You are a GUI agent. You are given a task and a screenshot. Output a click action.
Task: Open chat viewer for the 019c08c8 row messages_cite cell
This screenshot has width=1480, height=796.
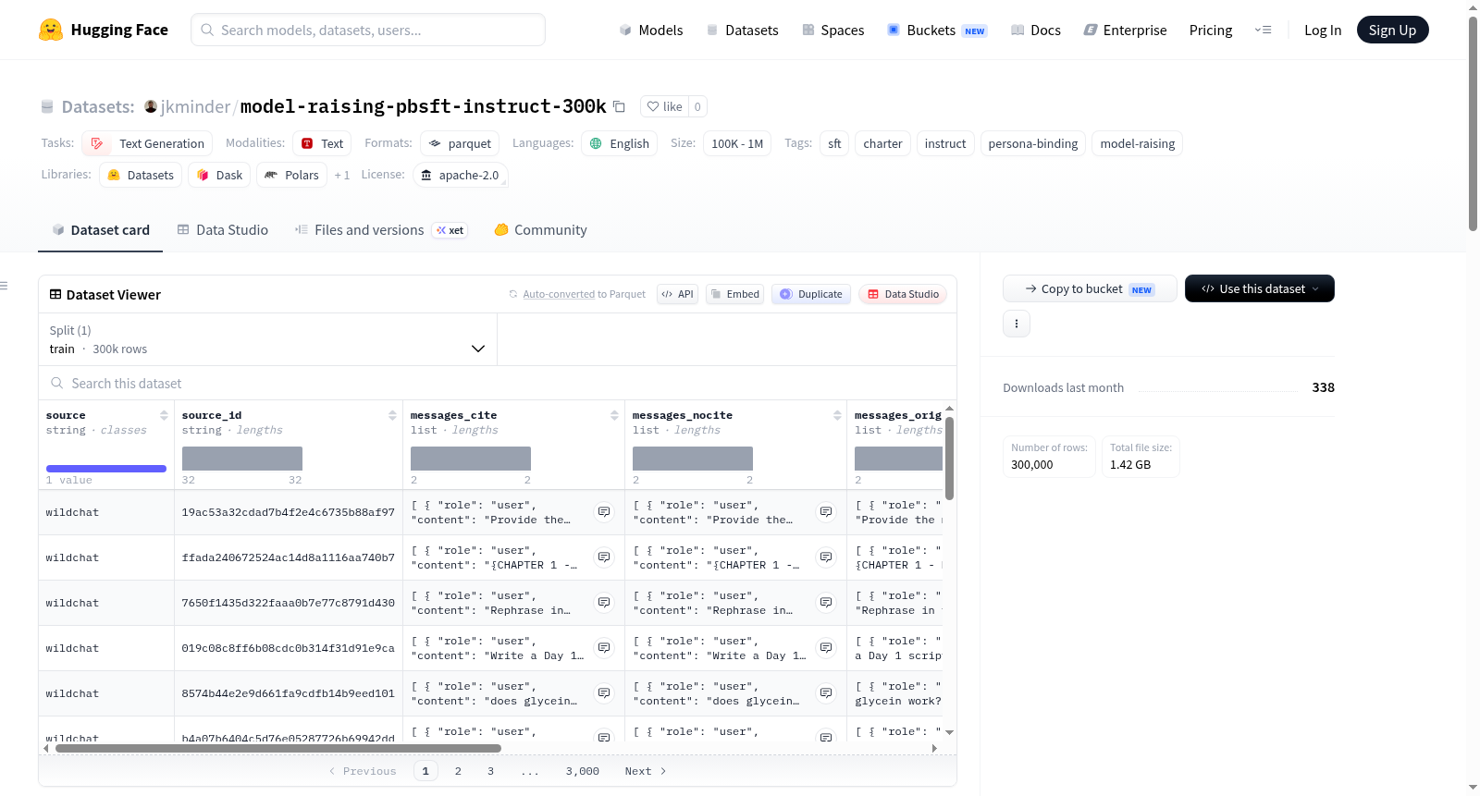click(x=604, y=648)
